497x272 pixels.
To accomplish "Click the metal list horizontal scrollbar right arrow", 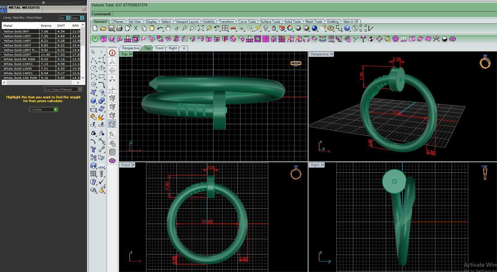I will coord(78,82).
